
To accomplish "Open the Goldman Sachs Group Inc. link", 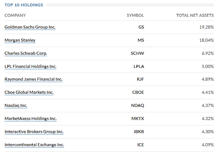I will click(x=30, y=27).
